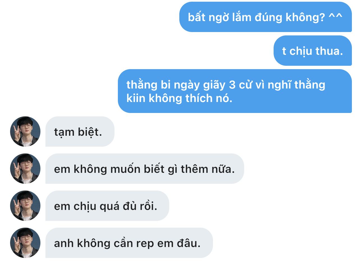Viewport: 362px width, 265px height.
Task: Select the message "em không muốn biết gì thêm nữa."
Action: (145, 169)
